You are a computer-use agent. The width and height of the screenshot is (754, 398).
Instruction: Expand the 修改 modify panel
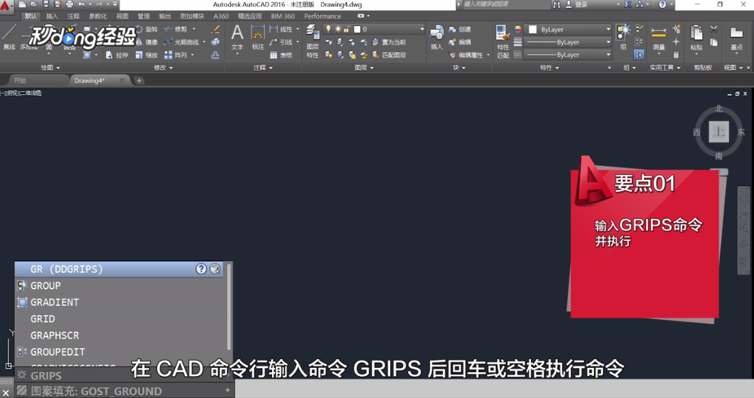click(163, 68)
